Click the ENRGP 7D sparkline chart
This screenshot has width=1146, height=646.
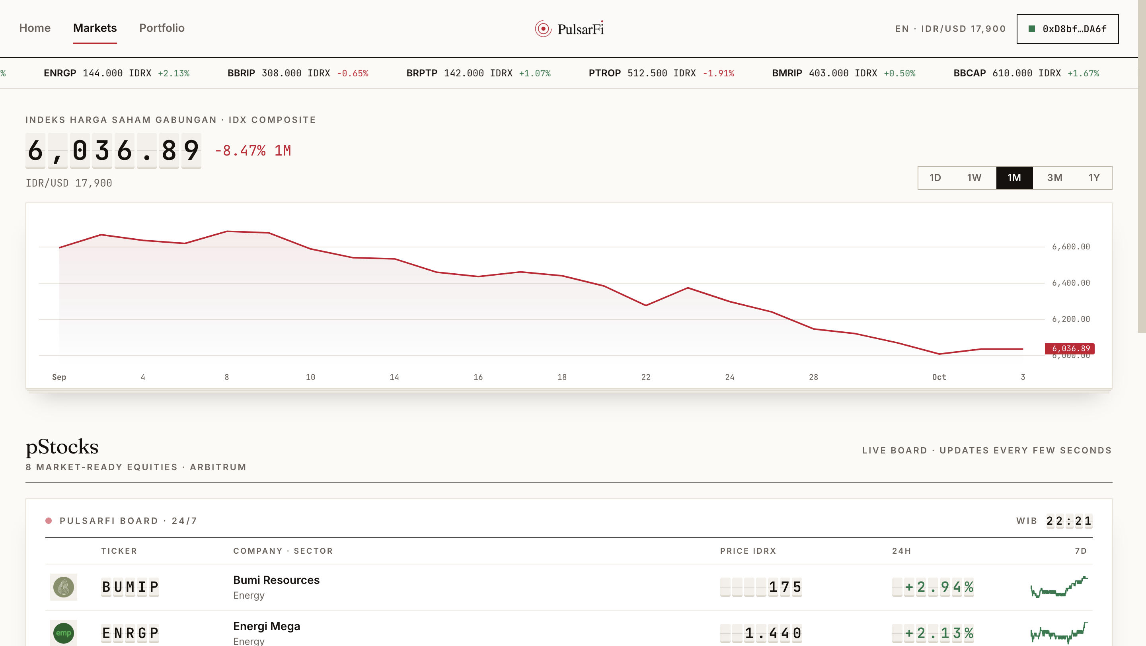click(1059, 632)
